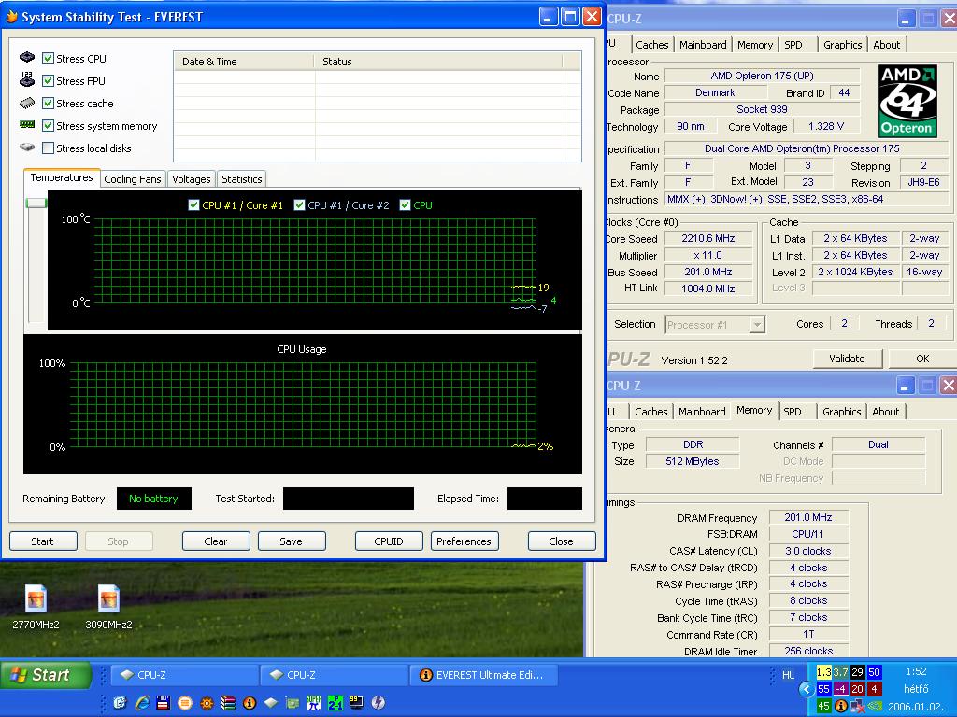Launch CPU-Z icon in Quick Launch
957x717 pixels.
click(271, 703)
